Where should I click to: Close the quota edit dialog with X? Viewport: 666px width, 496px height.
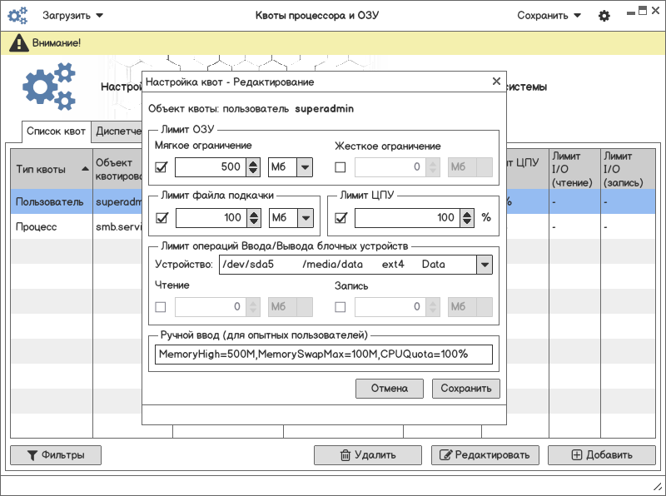(496, 82)
